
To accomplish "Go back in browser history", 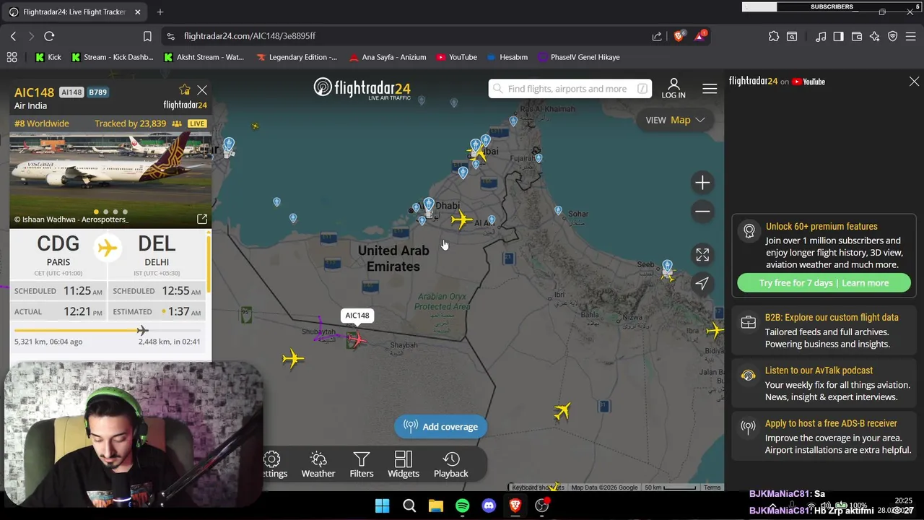I will tap(13, 36).
